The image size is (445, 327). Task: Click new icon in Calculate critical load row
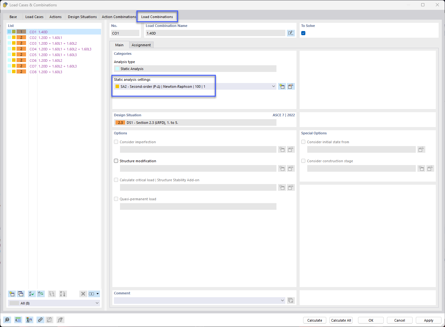click(x=282, y=187)
